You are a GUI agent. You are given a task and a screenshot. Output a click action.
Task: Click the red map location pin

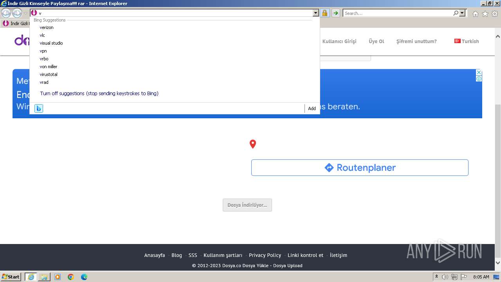click(x=253, y=144)
